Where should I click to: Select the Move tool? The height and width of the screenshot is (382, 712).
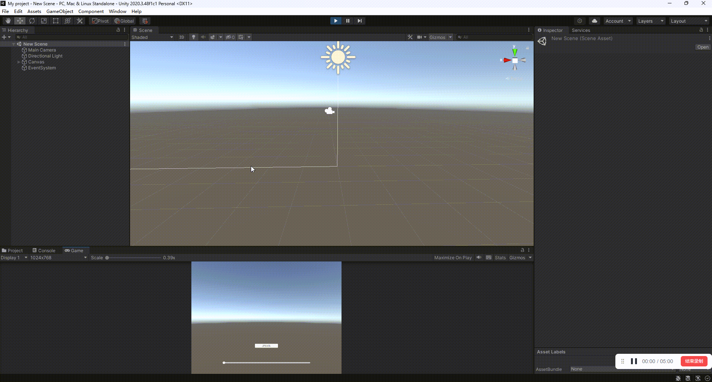point(20,21)
